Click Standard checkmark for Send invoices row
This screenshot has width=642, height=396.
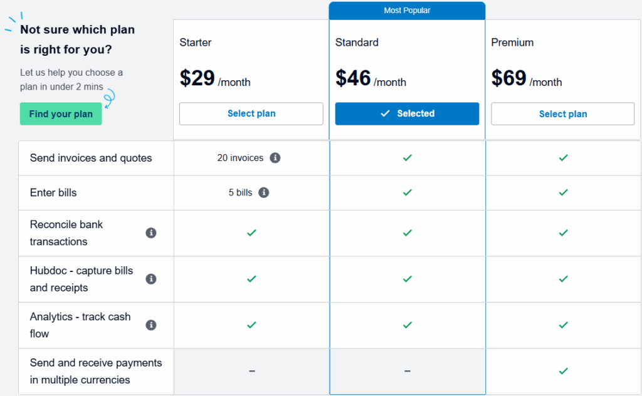click(x=408, y=158)
